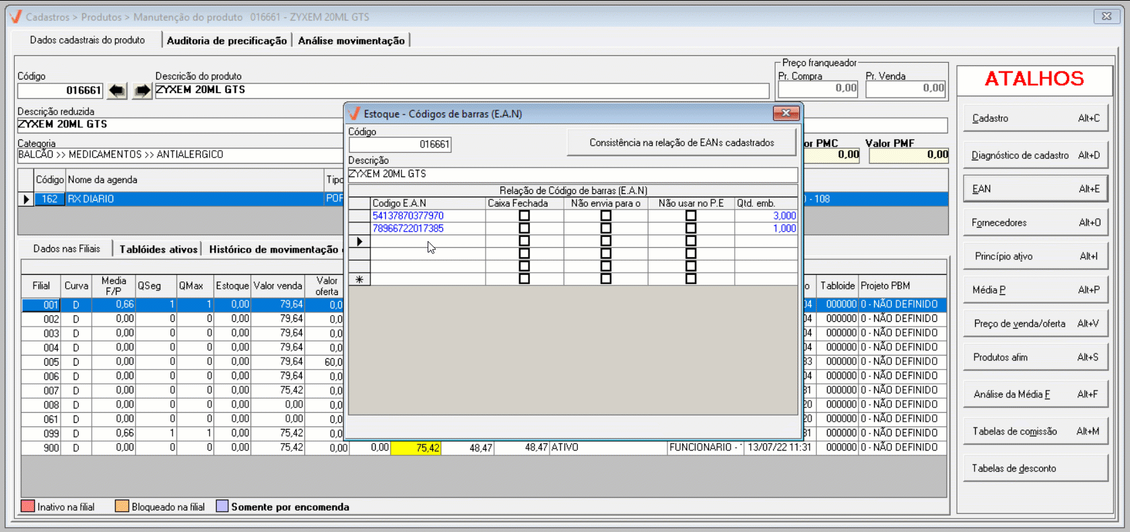This screenshot has width=1130, height=532.
Task: Click the Tabelas de desconto button
Action: click(x=1035, y=469)
